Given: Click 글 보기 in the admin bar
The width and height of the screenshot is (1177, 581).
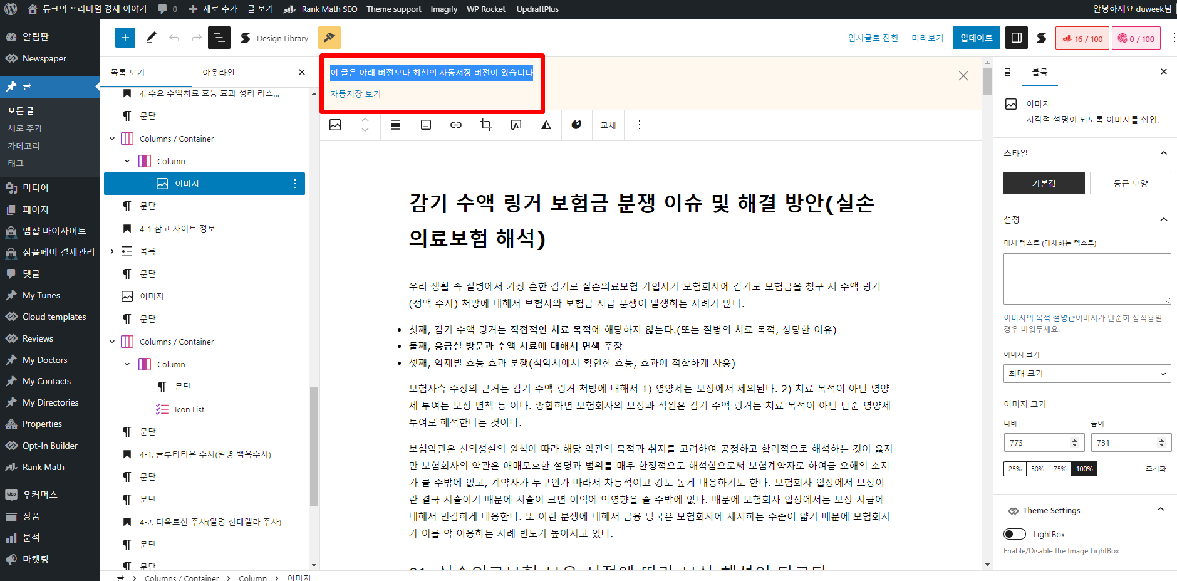Looking at the screenshot, I should click(x=260, y=9).
